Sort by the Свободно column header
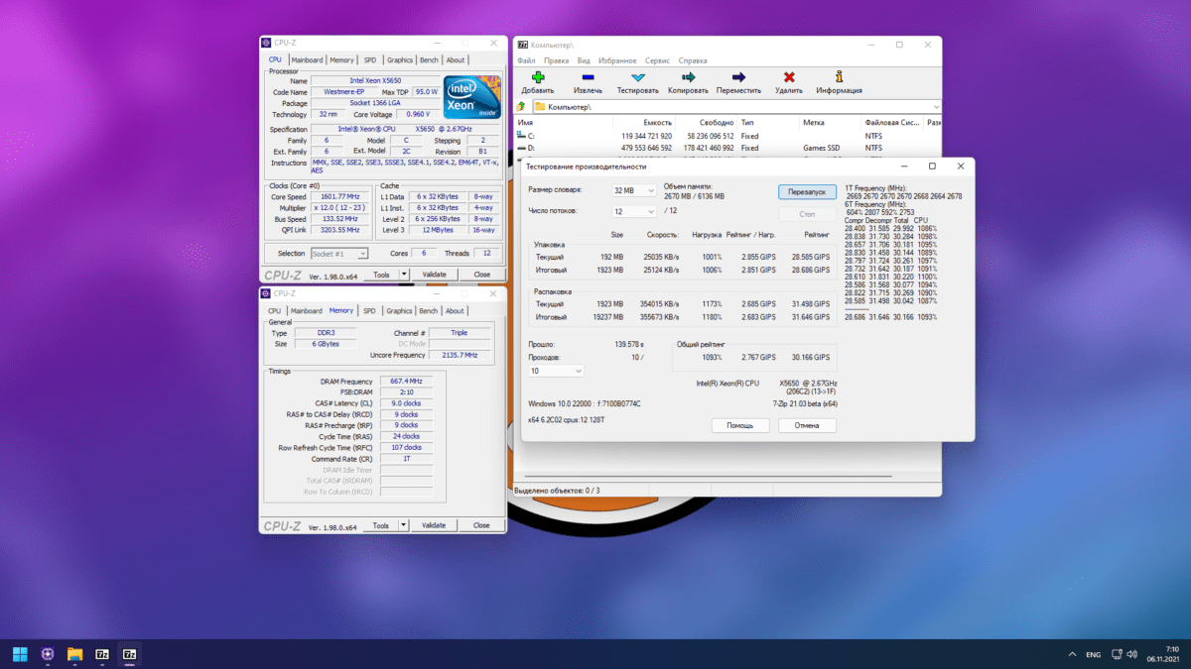This screenshot has width=1191, height=669. click(708, 123)
